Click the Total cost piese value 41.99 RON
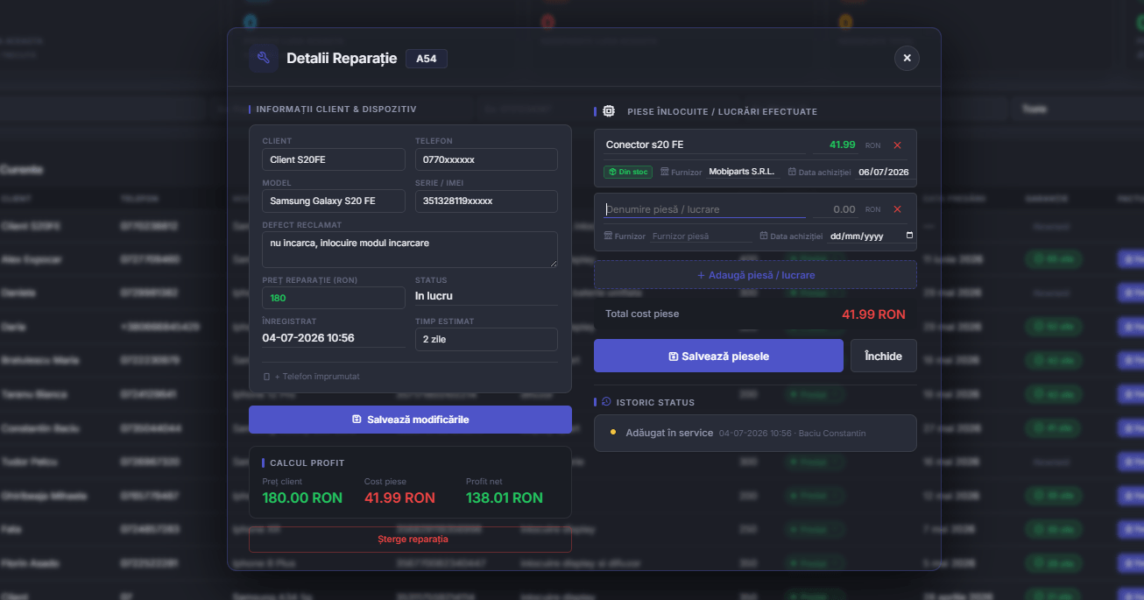Screen dimensions: 1144x600 [x=873, y=314]
